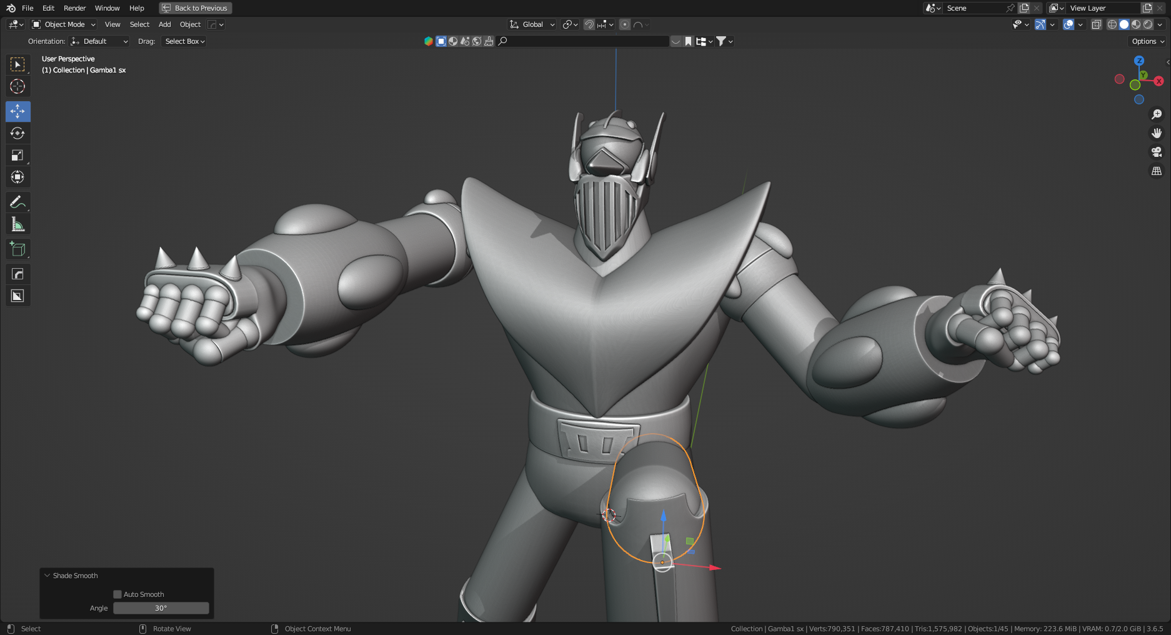Click the Back to Previous button
This screenshot has height=635, width=1171.
tap(195, 8)
